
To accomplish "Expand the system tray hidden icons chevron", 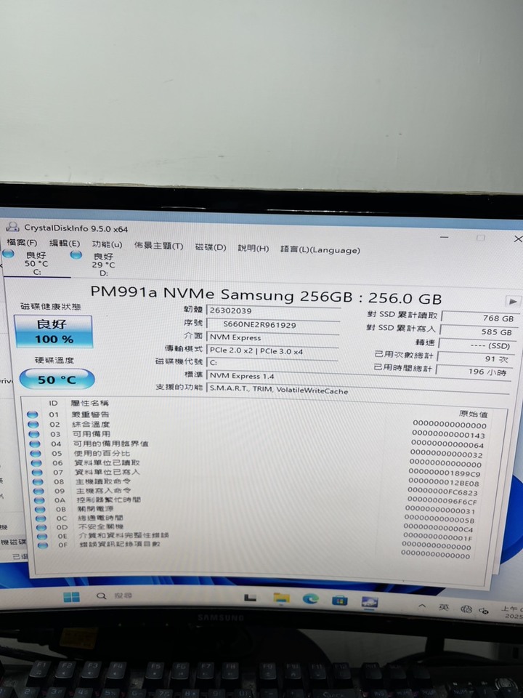I will click(423, 606).
